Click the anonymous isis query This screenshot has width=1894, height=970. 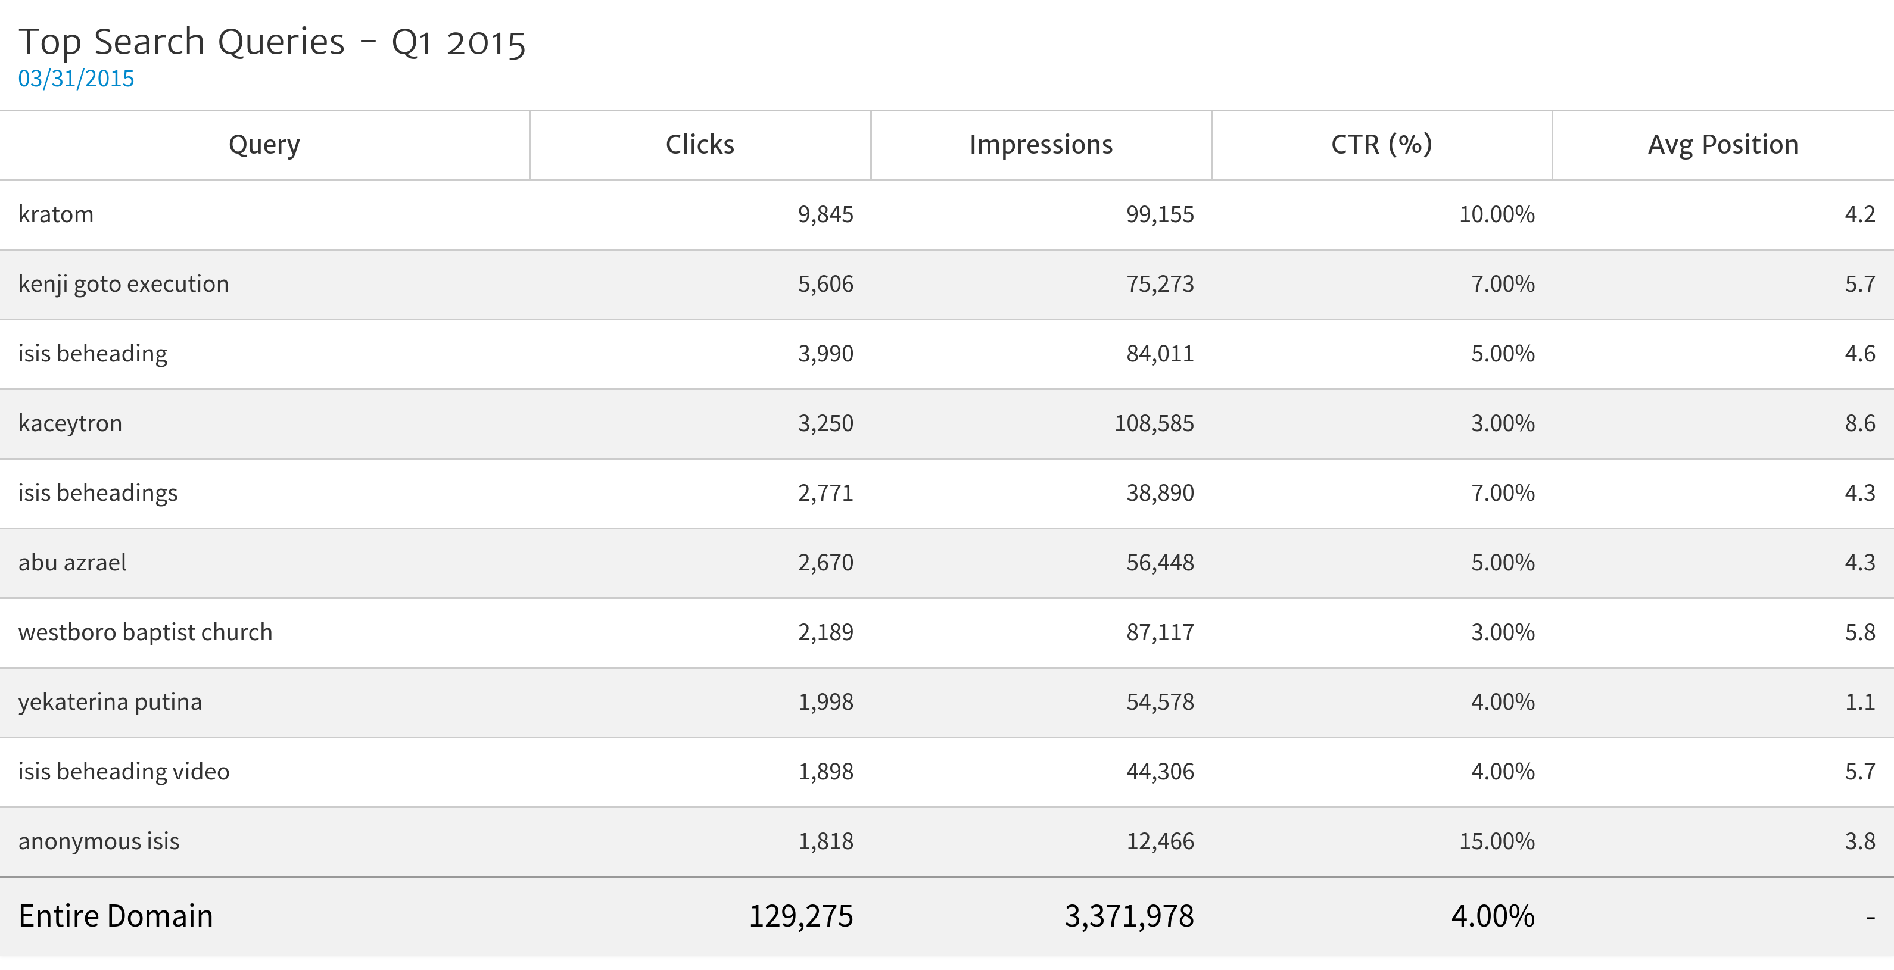click(98, 841)
